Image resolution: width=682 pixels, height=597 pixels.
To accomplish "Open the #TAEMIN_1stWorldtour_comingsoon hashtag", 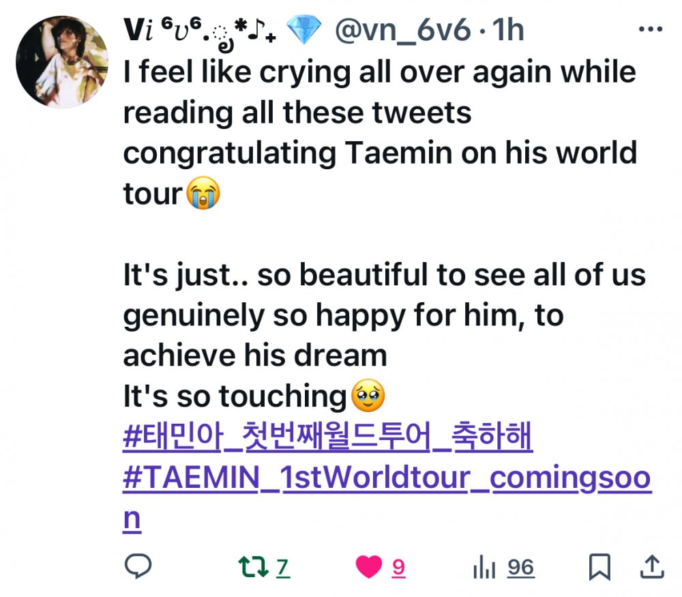I will [387, 497].
